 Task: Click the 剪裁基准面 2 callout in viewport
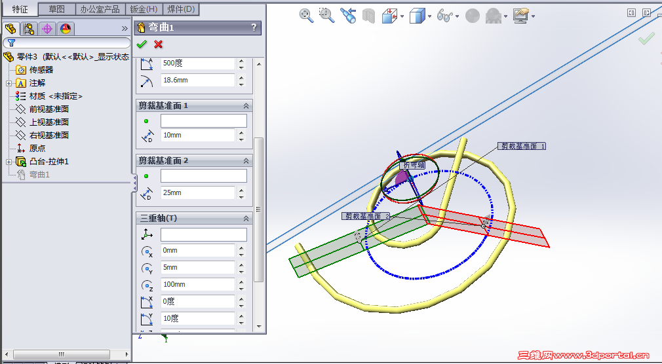click(366, 217)
